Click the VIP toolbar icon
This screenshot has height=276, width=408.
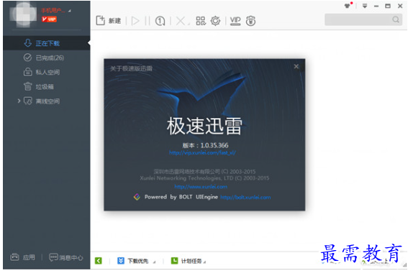(235, 21)
